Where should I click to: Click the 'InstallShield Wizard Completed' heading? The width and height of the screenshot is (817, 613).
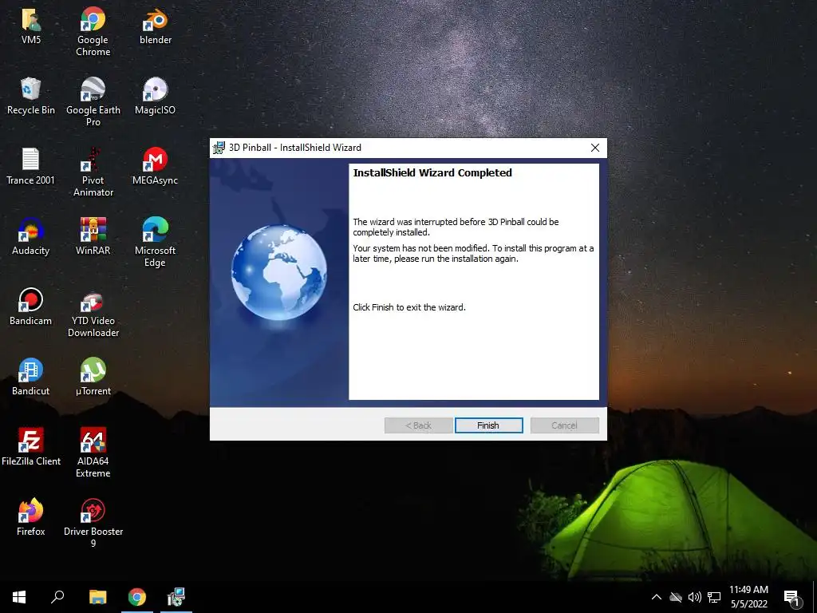pyautogui.click(x=432, y=173)
